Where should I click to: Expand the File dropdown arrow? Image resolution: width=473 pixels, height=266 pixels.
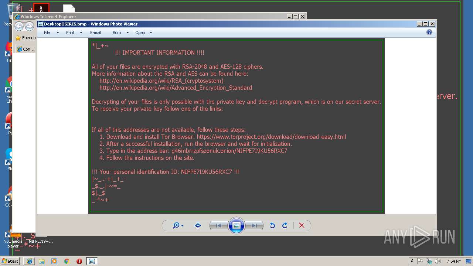point(58,33)
